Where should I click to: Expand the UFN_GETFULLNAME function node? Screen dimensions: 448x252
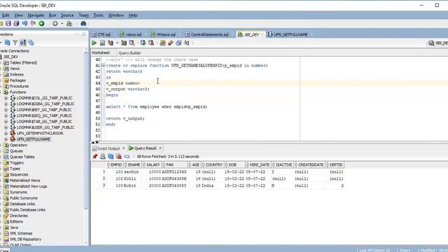pyautogui.click(x=6, y=139)
